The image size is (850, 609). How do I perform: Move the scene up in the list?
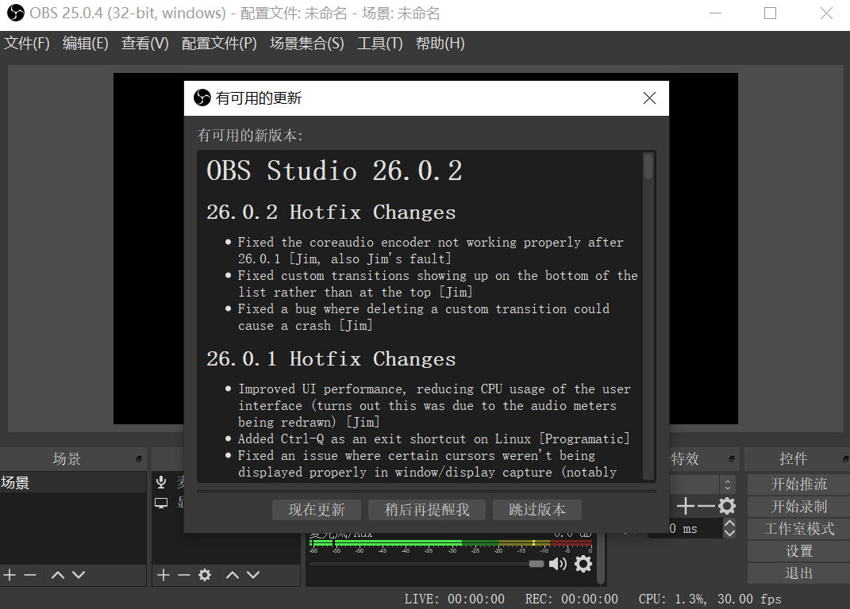tap(58, 575)
